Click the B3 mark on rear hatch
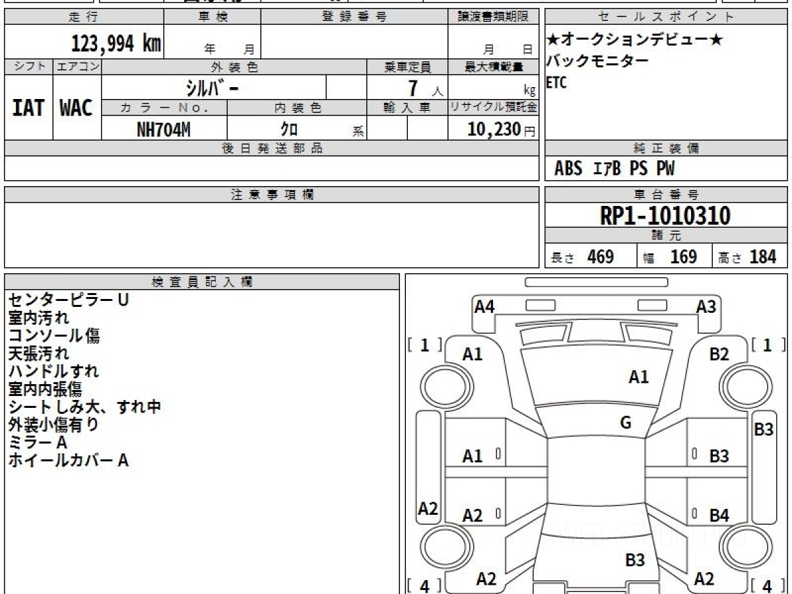Image resolution: width=792 pixels, height=594 pixels. point(636,560)
